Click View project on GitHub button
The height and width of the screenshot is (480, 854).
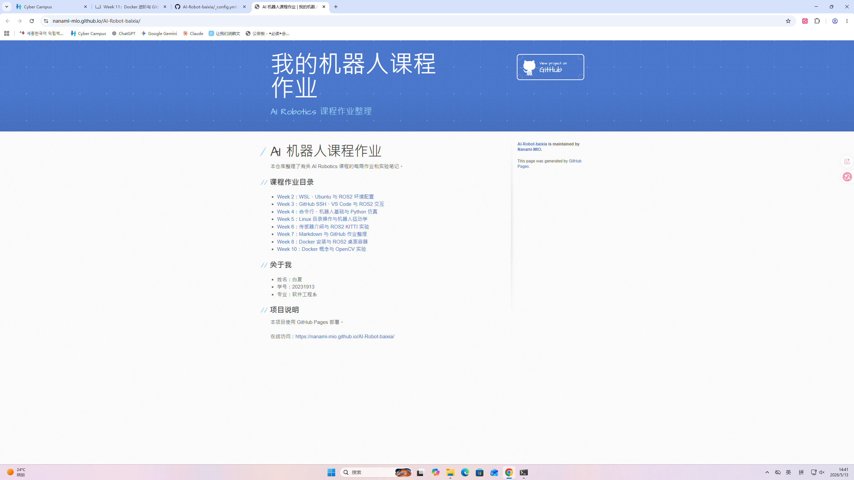coord(550,67)
